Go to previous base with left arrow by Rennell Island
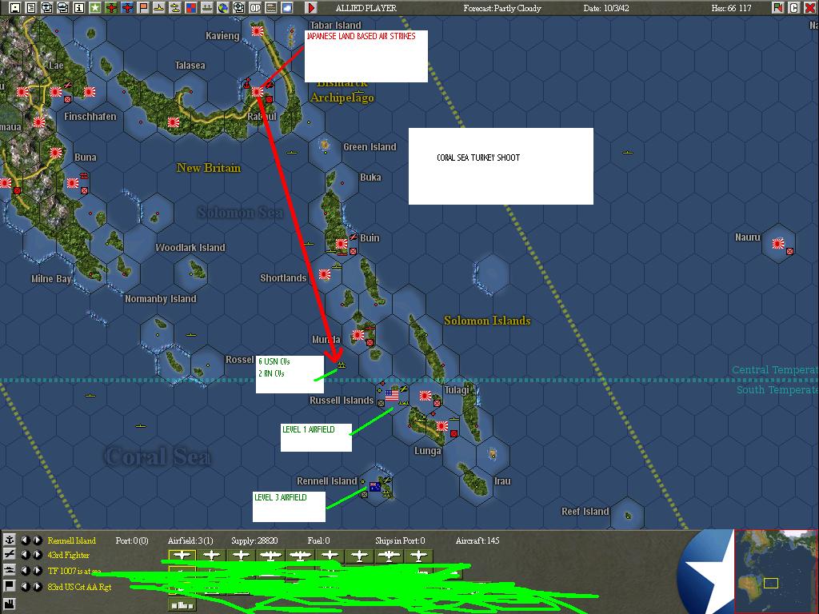Screen dimensions: 819x614 25,540
